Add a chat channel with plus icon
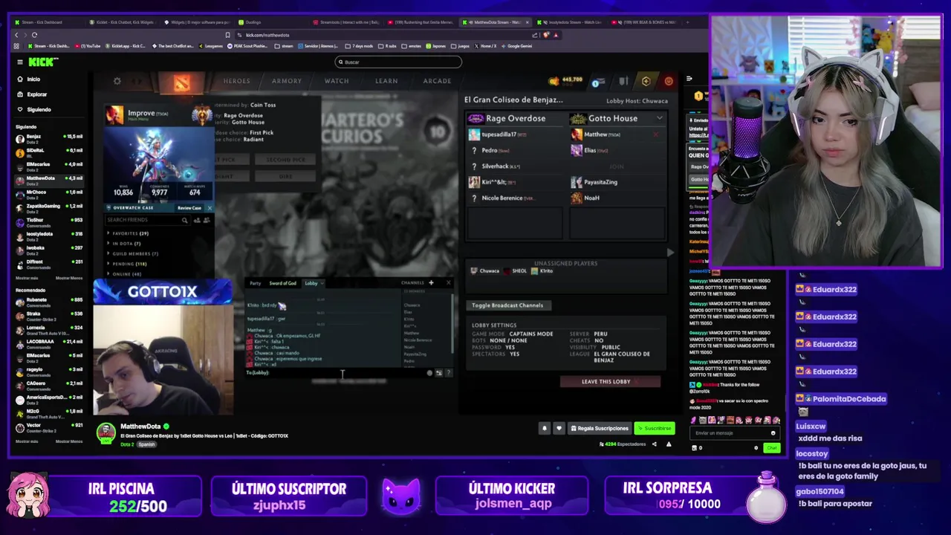The image size is (951, 535). tap(431, 282)
